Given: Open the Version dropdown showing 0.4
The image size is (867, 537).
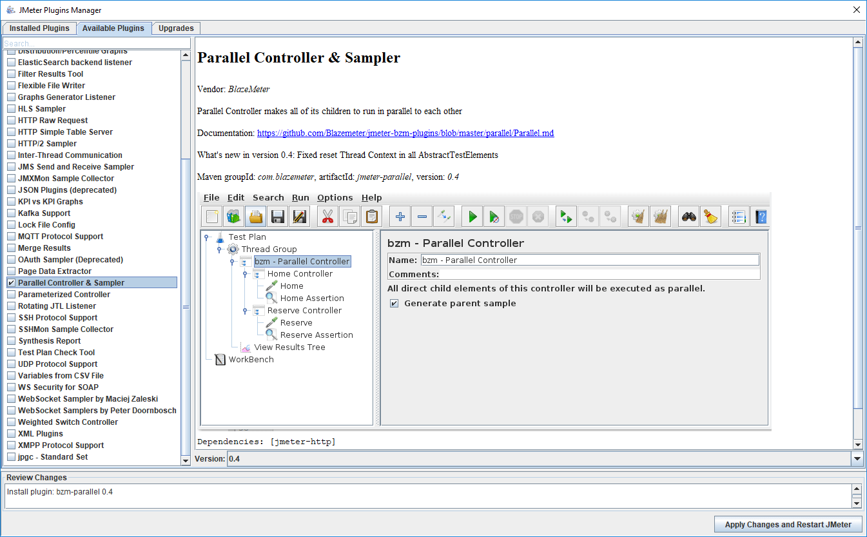Looking at the screenshot, I should point(857,459).
